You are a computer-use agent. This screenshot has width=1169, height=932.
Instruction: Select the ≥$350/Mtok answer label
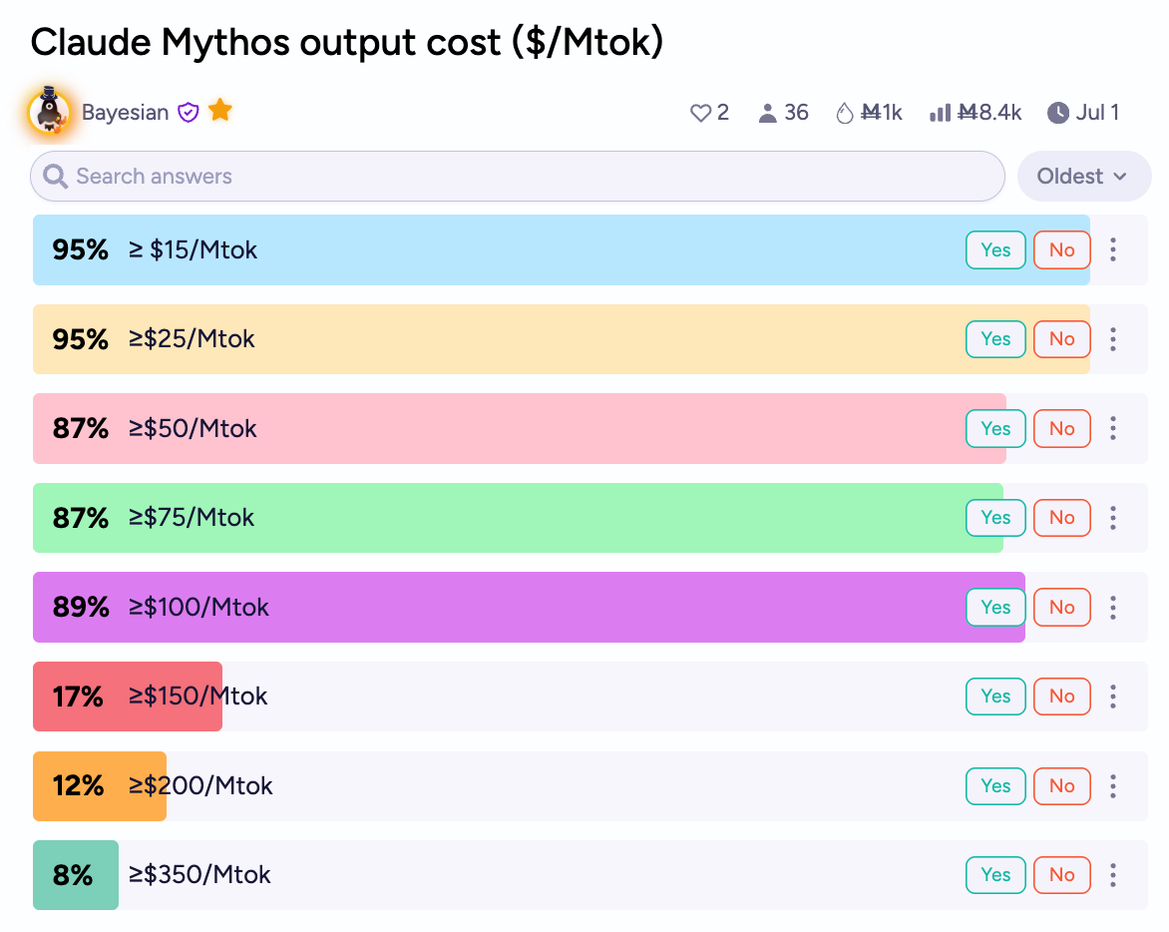[199, 874]
